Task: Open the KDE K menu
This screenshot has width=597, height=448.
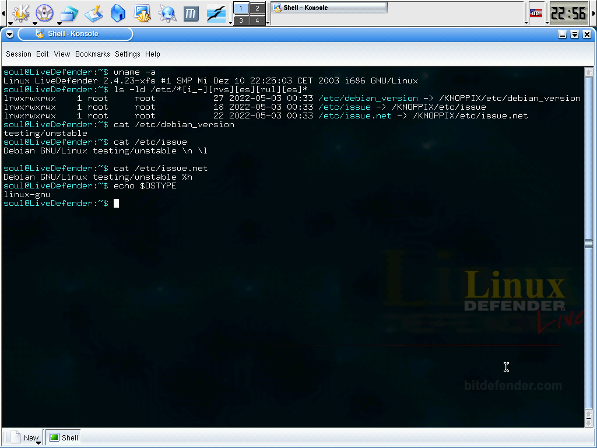Action: (20, 13)
